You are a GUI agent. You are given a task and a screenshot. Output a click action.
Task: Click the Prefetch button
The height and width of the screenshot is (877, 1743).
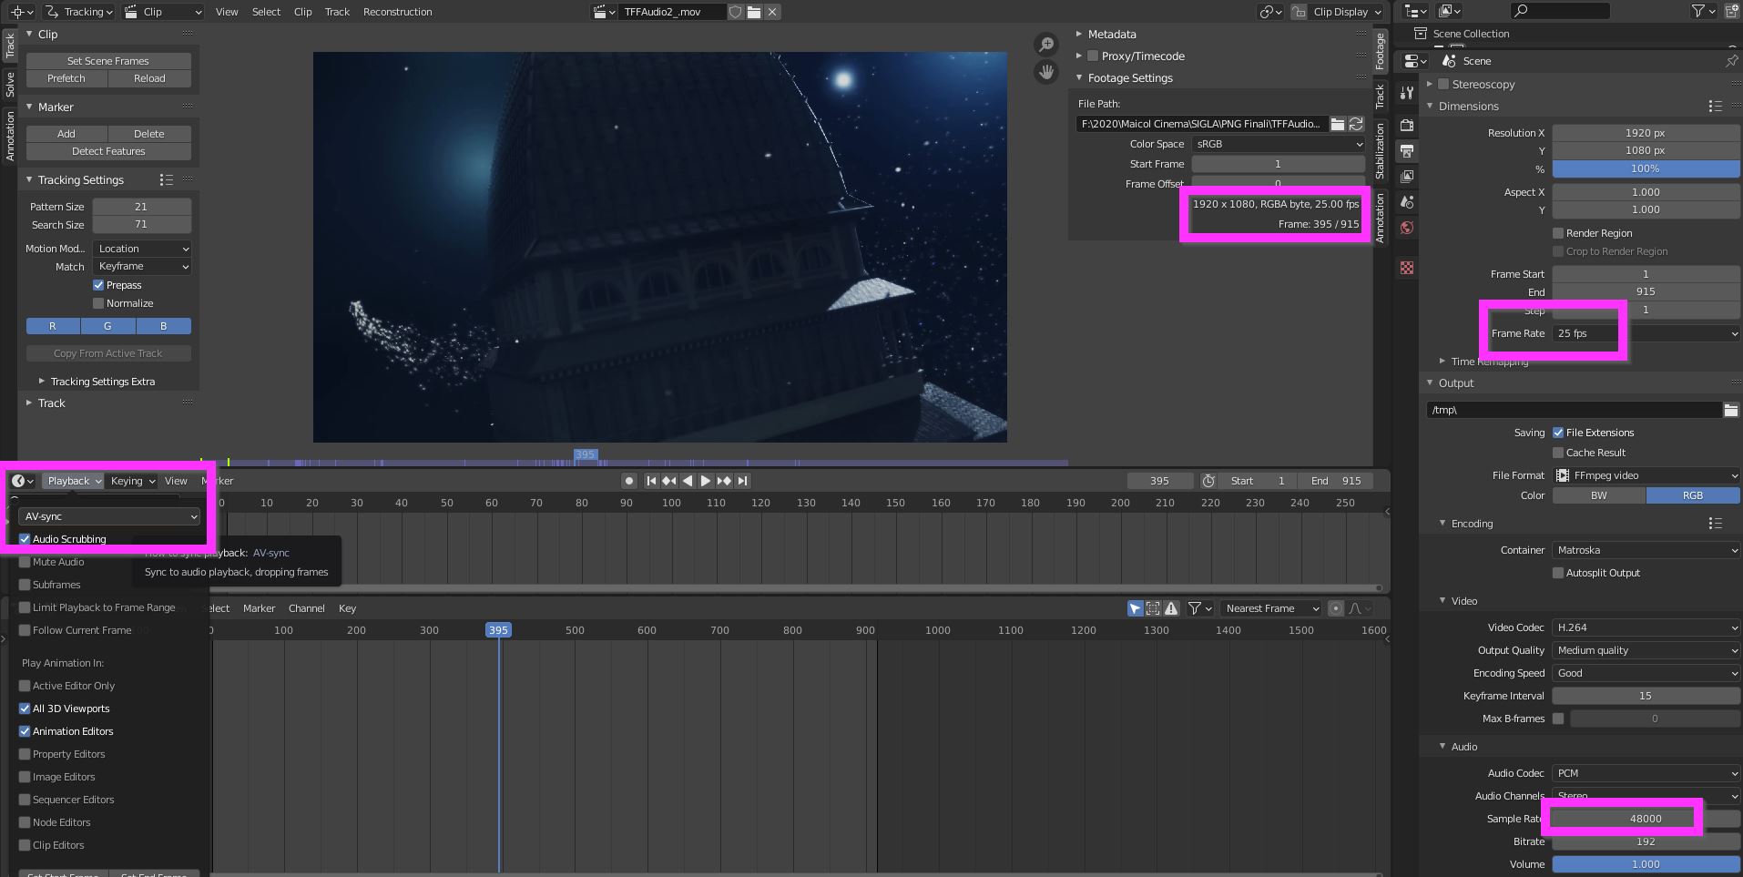pos(66,78)
